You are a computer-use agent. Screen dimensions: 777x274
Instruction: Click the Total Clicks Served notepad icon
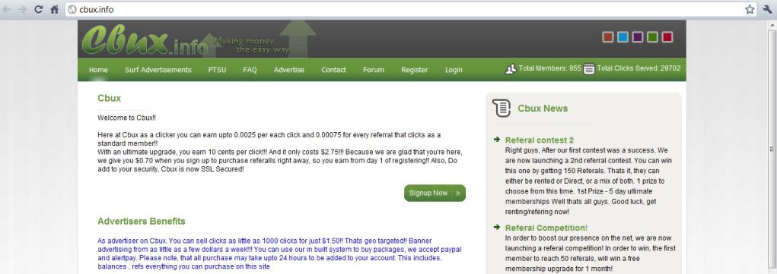(589, 69)
